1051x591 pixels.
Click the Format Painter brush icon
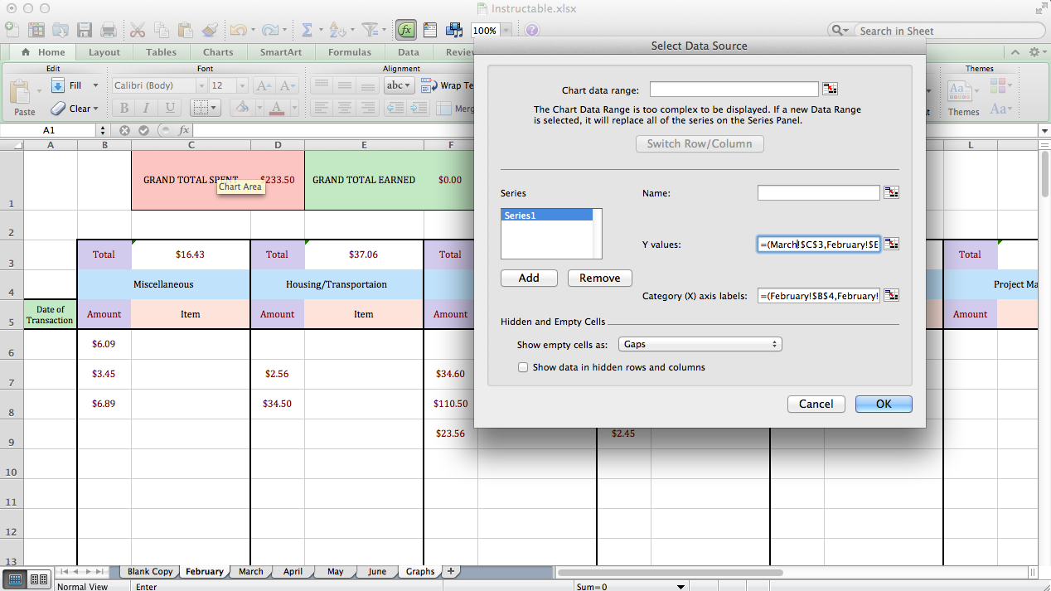[208, 29]
